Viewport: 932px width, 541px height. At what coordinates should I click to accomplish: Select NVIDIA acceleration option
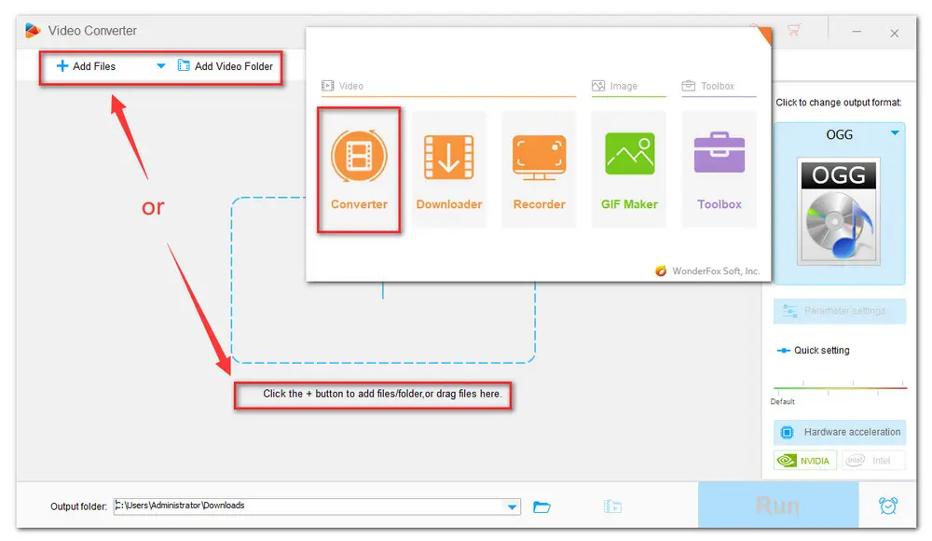click(805, 461)
